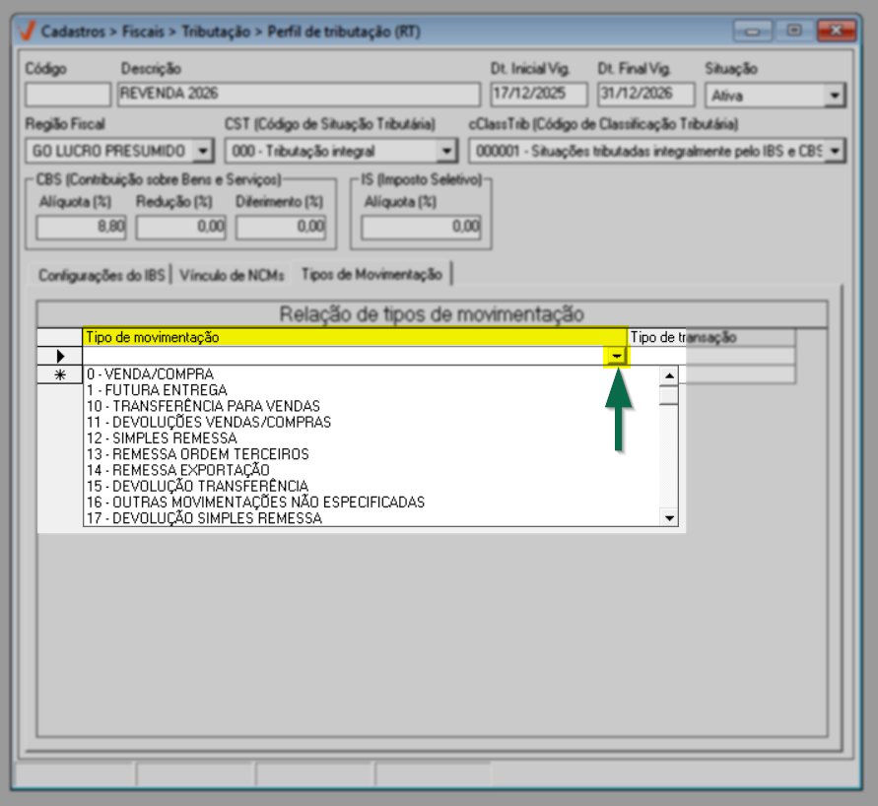Maximize the Perfil de tributação window
The width and height of the screenshot is (878, 806).
coord(793,32)
